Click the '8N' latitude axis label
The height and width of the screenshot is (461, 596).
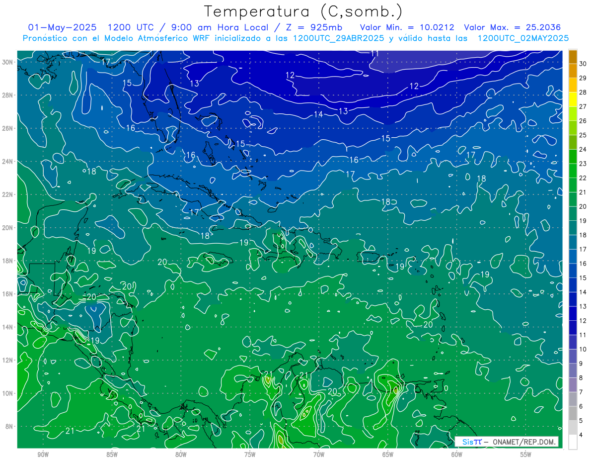tap(8, 427)
